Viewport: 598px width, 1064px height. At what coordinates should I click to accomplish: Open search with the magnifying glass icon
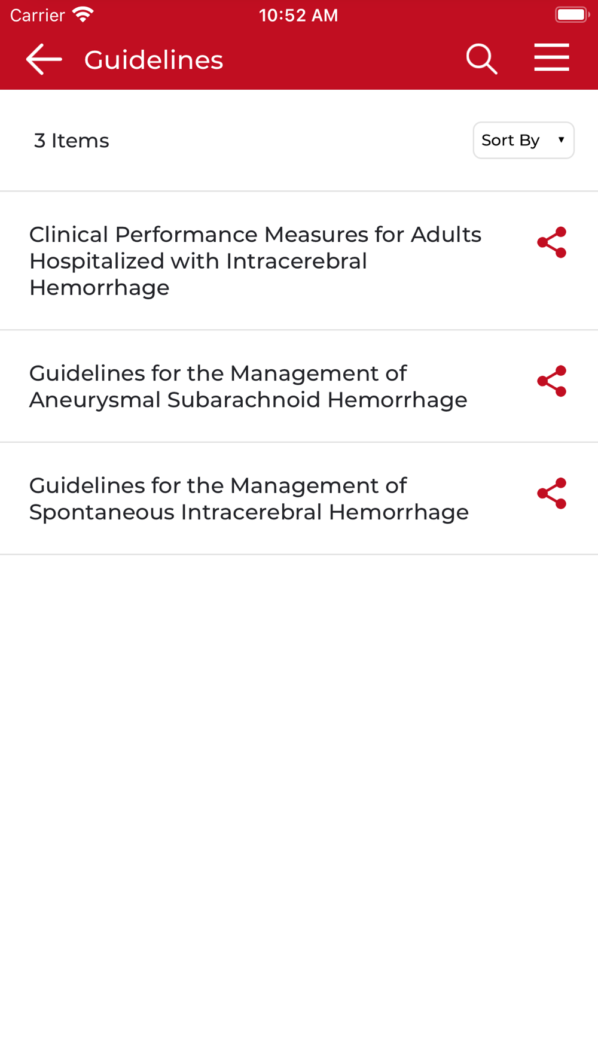482,59
